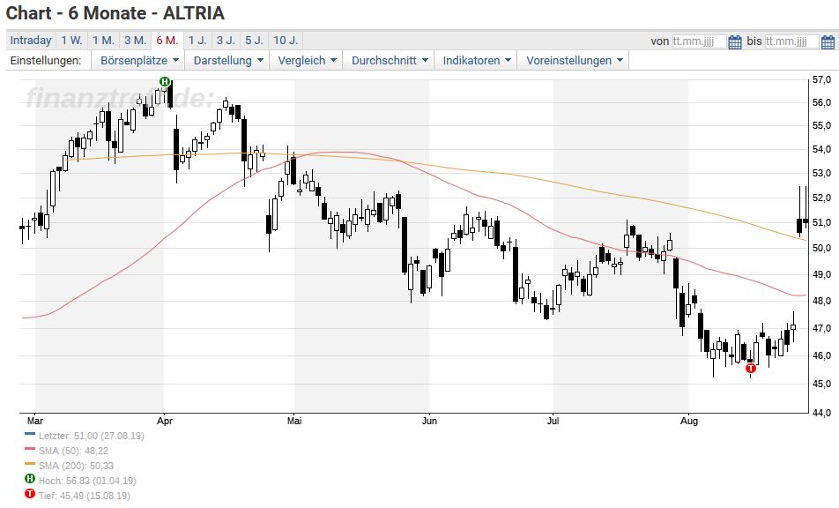
Task: Open the Indikatoren dropdown
Action: 476,61
